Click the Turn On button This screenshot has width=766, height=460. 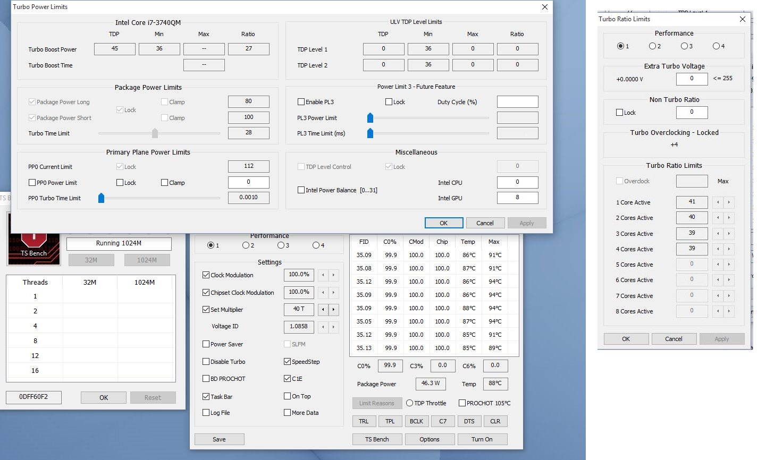pos(482,439)
